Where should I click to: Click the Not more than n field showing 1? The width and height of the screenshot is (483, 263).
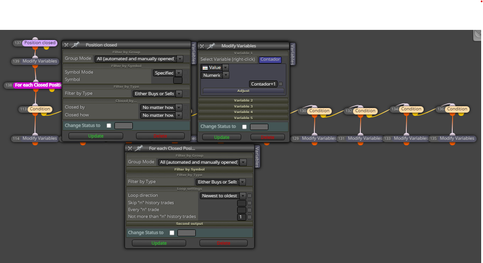click(242, 217)
